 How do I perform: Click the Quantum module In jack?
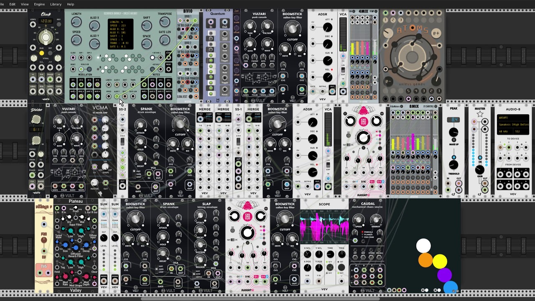(211, 22)
